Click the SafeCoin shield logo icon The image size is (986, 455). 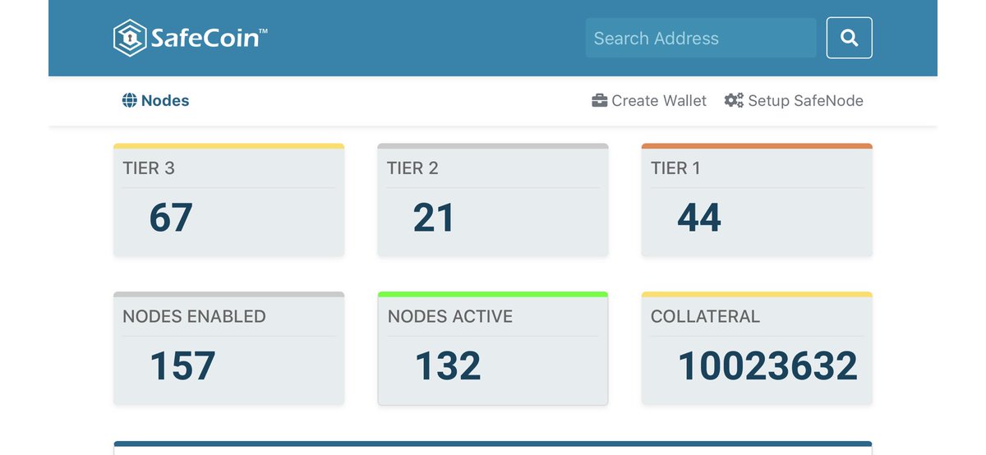click(129, 38)
